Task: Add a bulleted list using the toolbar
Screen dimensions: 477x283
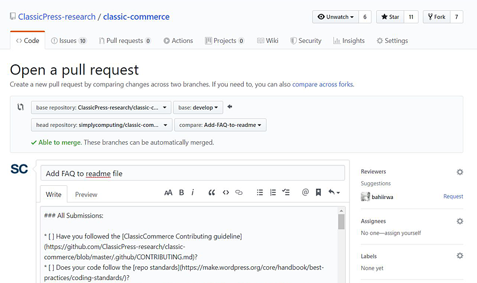Action: click(x=260, y=192)
